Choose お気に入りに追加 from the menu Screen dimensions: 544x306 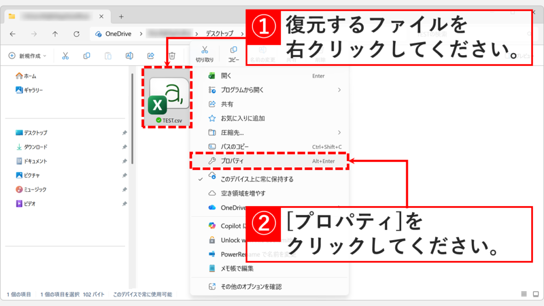[x=269, y=118]
